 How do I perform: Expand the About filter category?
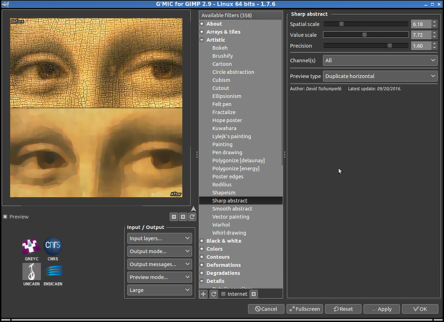202,24
